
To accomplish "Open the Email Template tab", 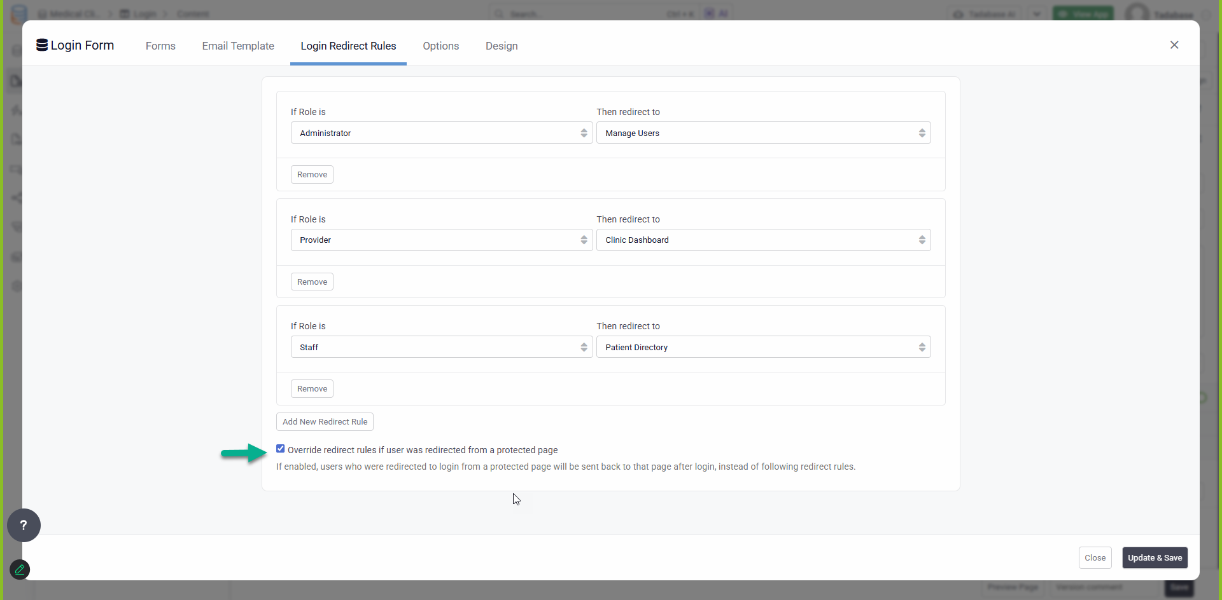I will 238,46.
